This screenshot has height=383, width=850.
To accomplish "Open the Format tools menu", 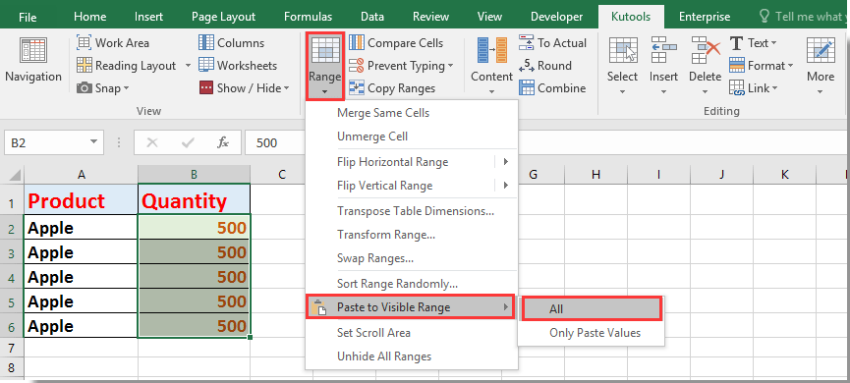I will click(762, 66).
